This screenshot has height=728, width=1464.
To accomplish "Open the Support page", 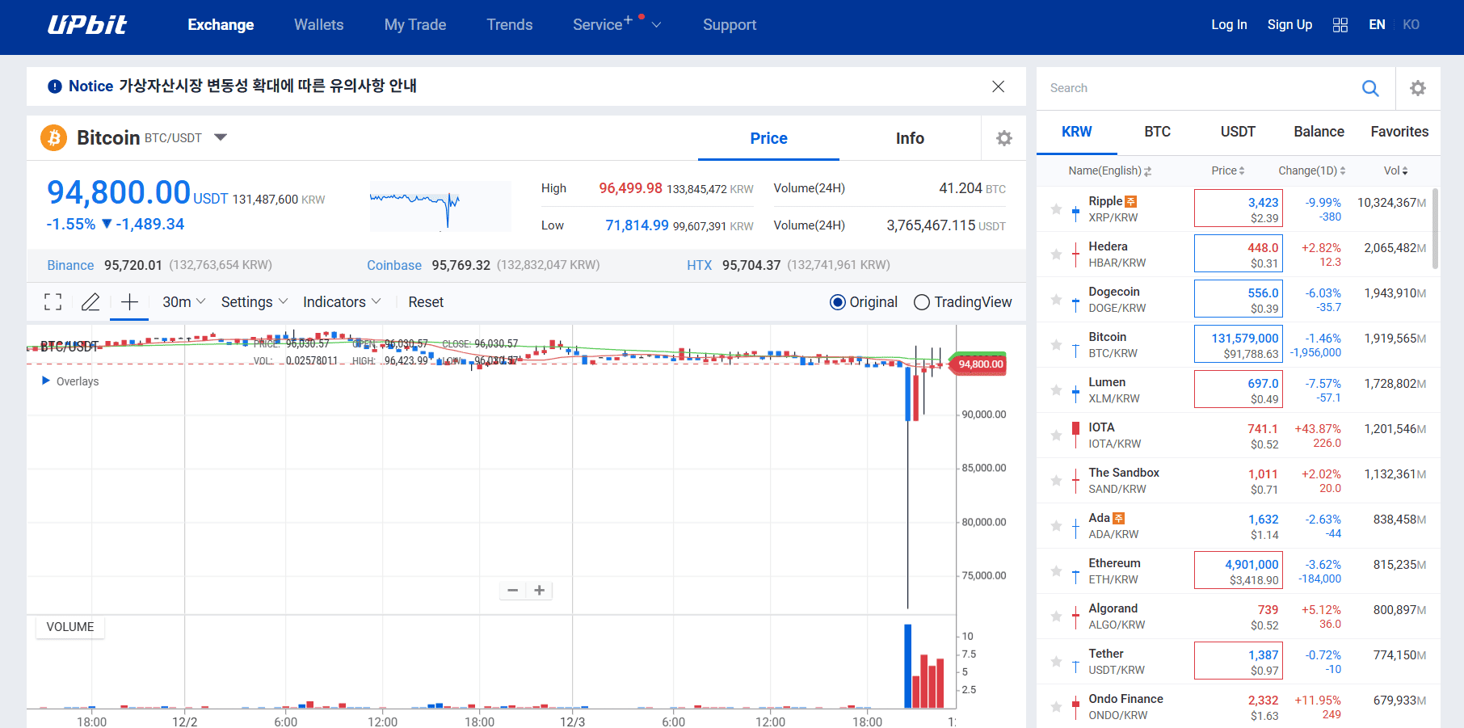I will (x=730, y=25).
